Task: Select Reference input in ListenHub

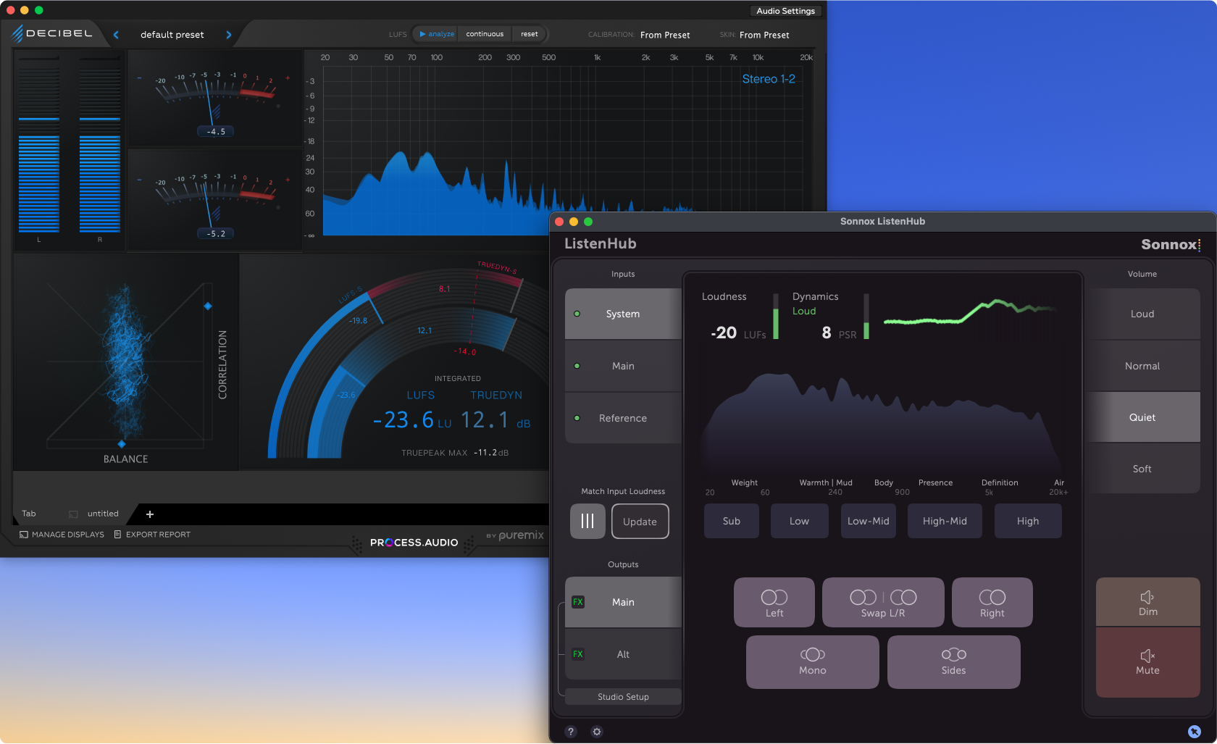Action: click(x=623, y=418)
